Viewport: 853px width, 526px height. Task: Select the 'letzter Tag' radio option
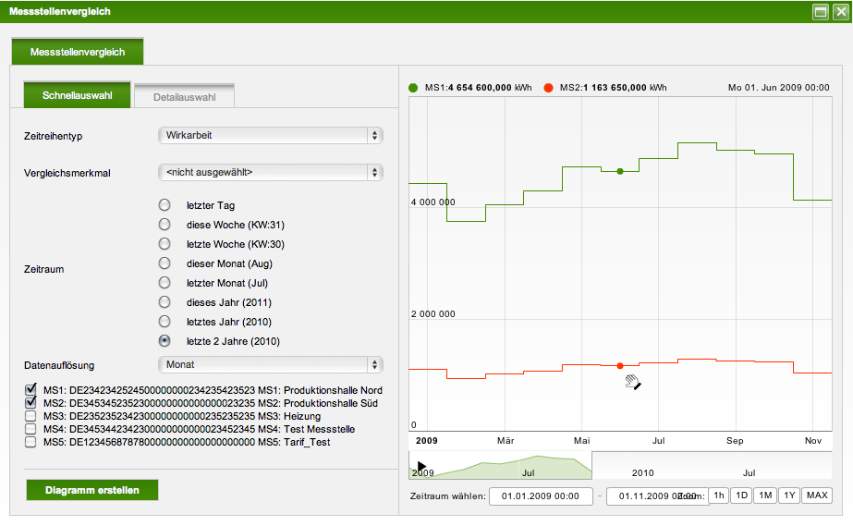tap(165, 205)
